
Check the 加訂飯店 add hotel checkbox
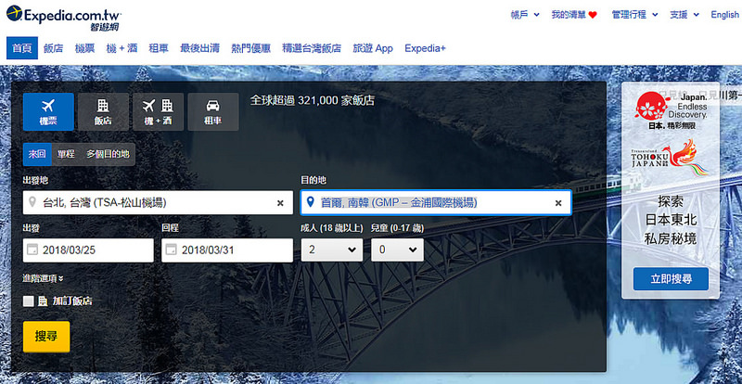point(29,301)
